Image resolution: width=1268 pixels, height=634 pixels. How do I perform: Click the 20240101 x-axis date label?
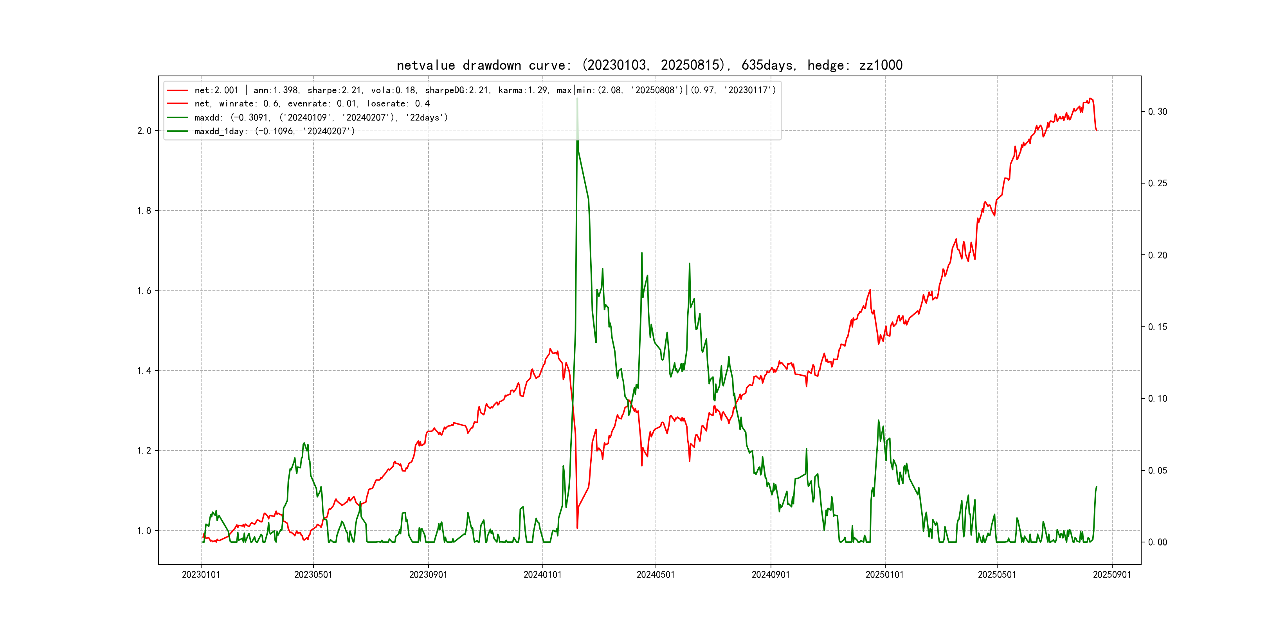(542, 575)
